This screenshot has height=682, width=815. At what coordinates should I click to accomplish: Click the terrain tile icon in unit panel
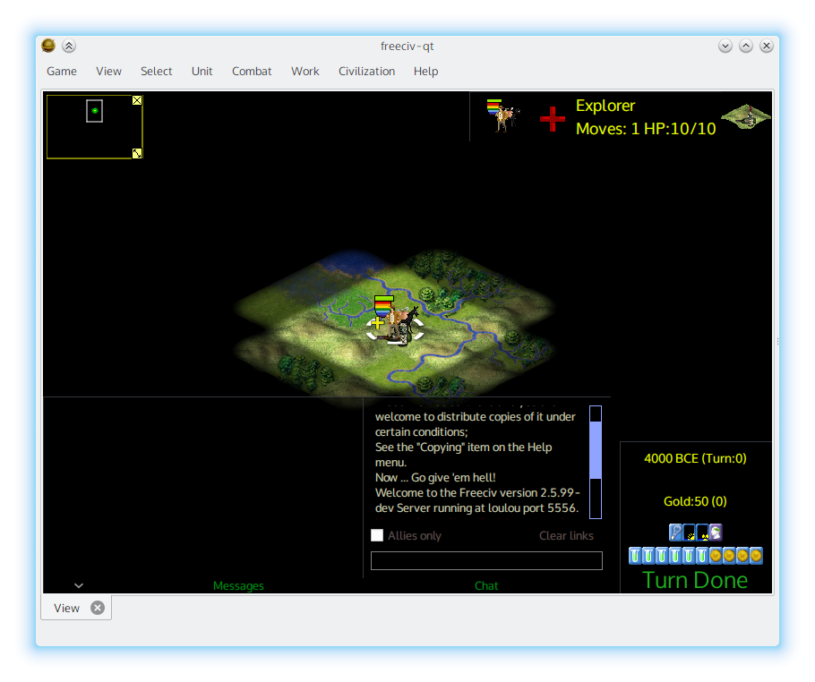tap(745, 117)
